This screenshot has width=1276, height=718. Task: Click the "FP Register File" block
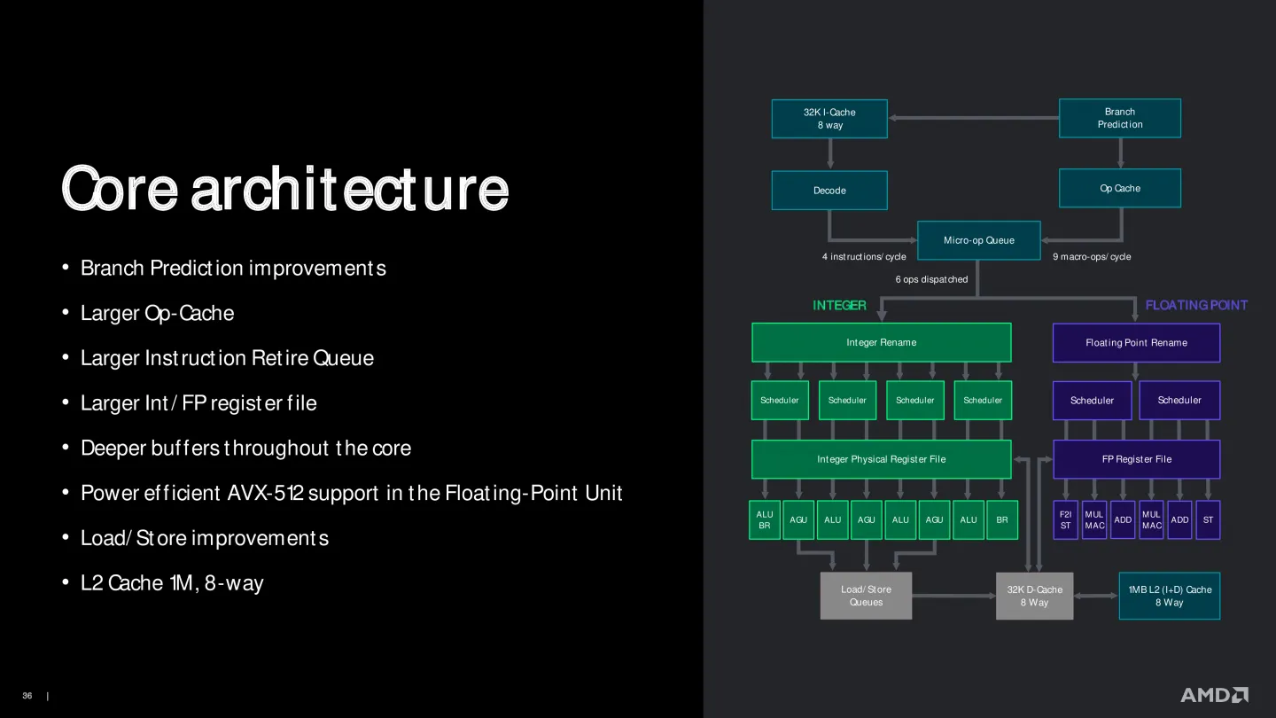pos(1136,459)
